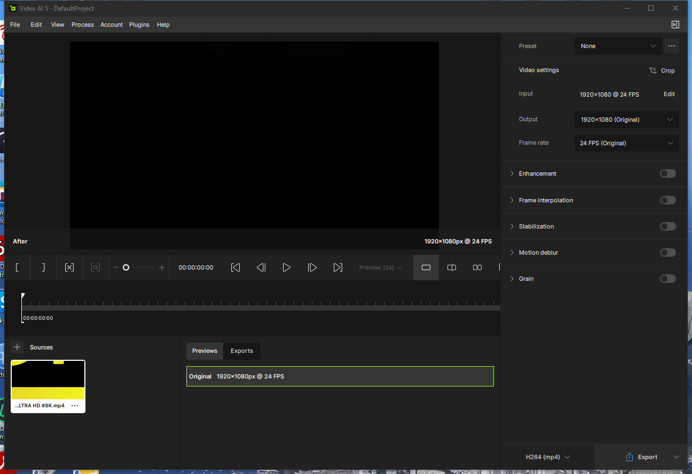Open the Crop tool

[x=662, y=70]
